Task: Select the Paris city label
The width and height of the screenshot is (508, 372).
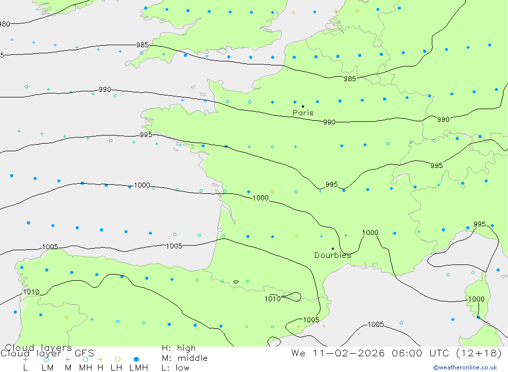Action: point(303,113)
